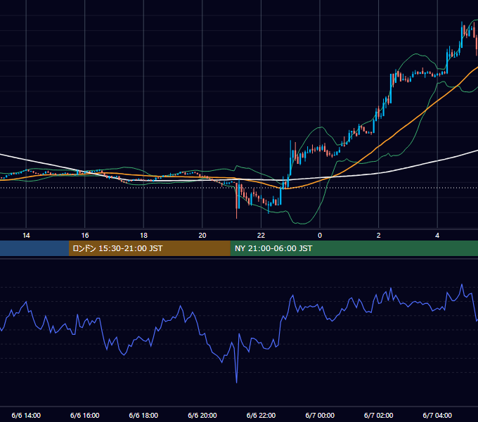Click the NY 21:00-06:00 JST session bar
This screenshot has height=422, width=478.
click(354, 248)
